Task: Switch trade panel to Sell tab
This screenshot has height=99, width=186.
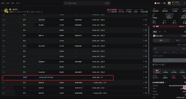Action: pyautogui.click(x=178, y=40)
